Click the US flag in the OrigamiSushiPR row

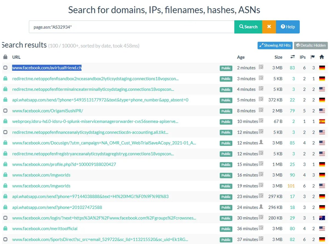pos(322,111)
